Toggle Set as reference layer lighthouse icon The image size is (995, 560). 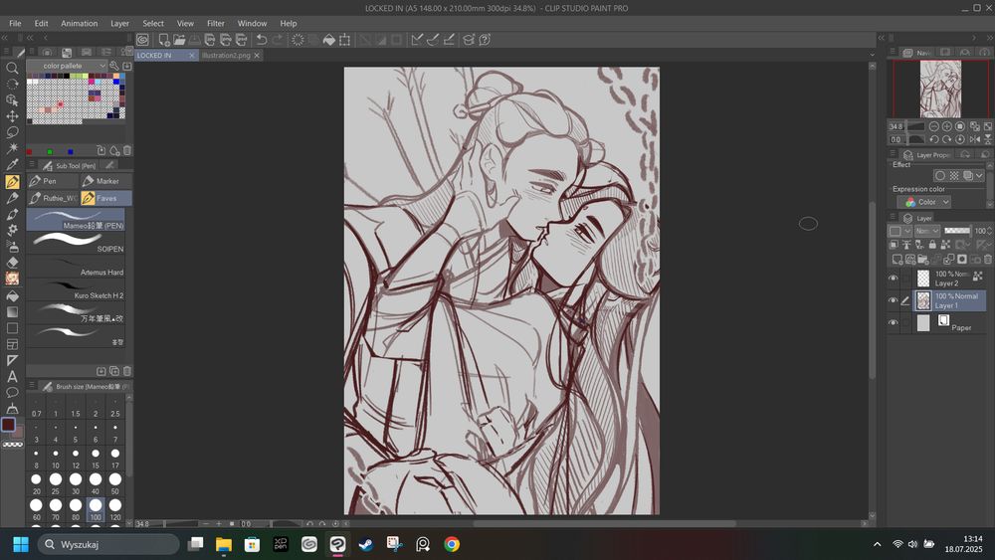(906, 244)
